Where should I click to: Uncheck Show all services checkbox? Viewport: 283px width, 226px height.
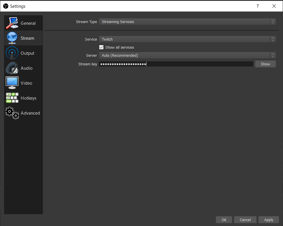(101, 47)
